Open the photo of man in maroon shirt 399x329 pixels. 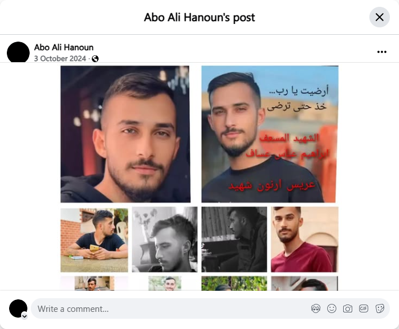(304, 239)
